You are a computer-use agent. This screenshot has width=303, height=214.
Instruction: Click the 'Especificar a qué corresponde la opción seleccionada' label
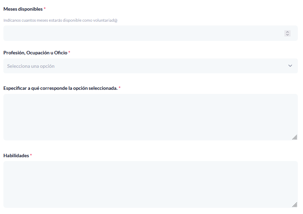click(x=60, y=88)
